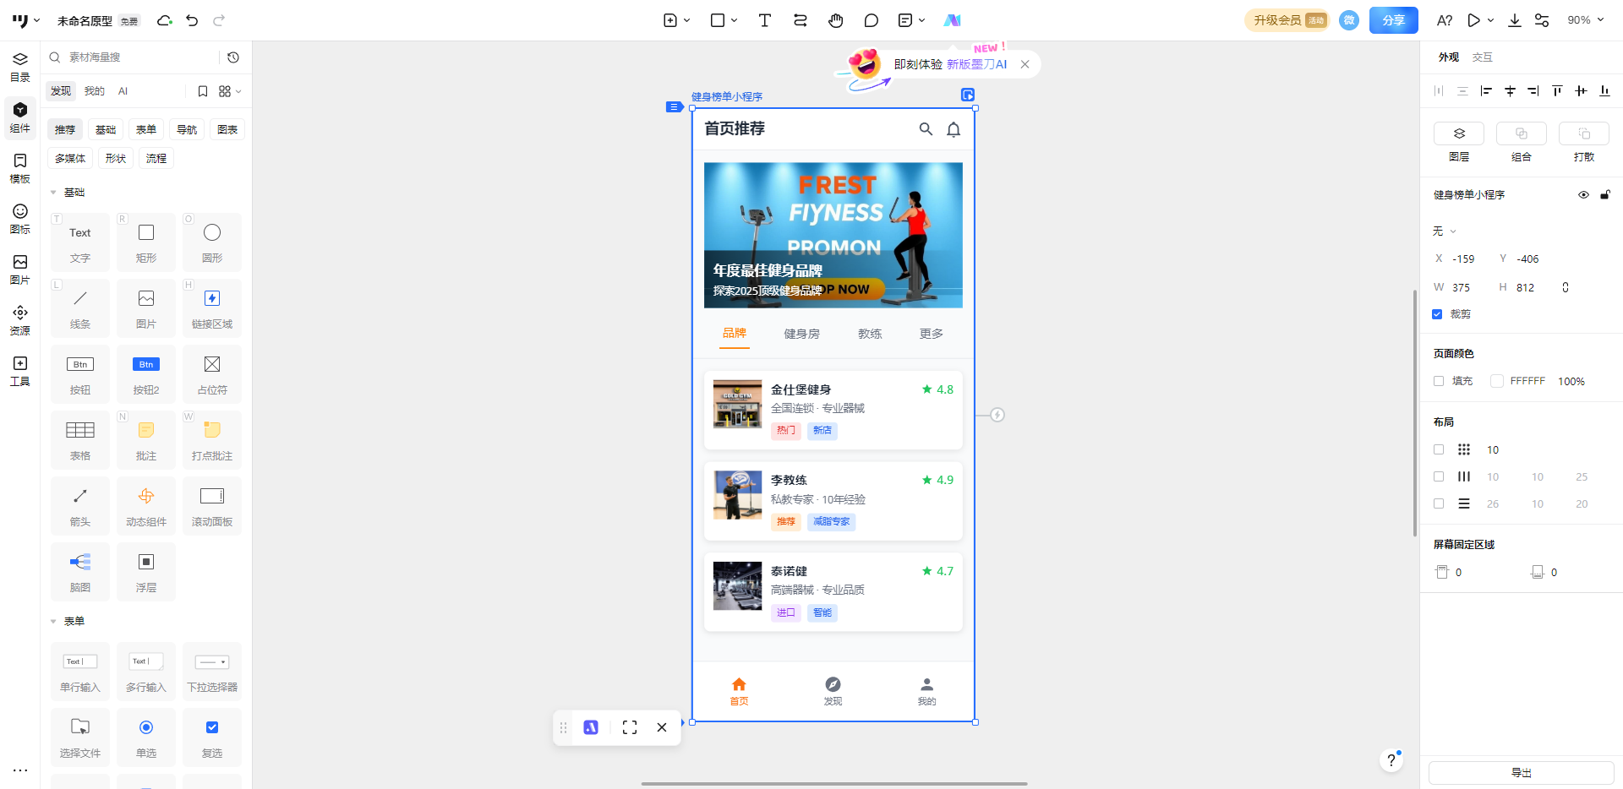
Task: Enable the grid layout checkbox
Action: [x=1439, y=449]
